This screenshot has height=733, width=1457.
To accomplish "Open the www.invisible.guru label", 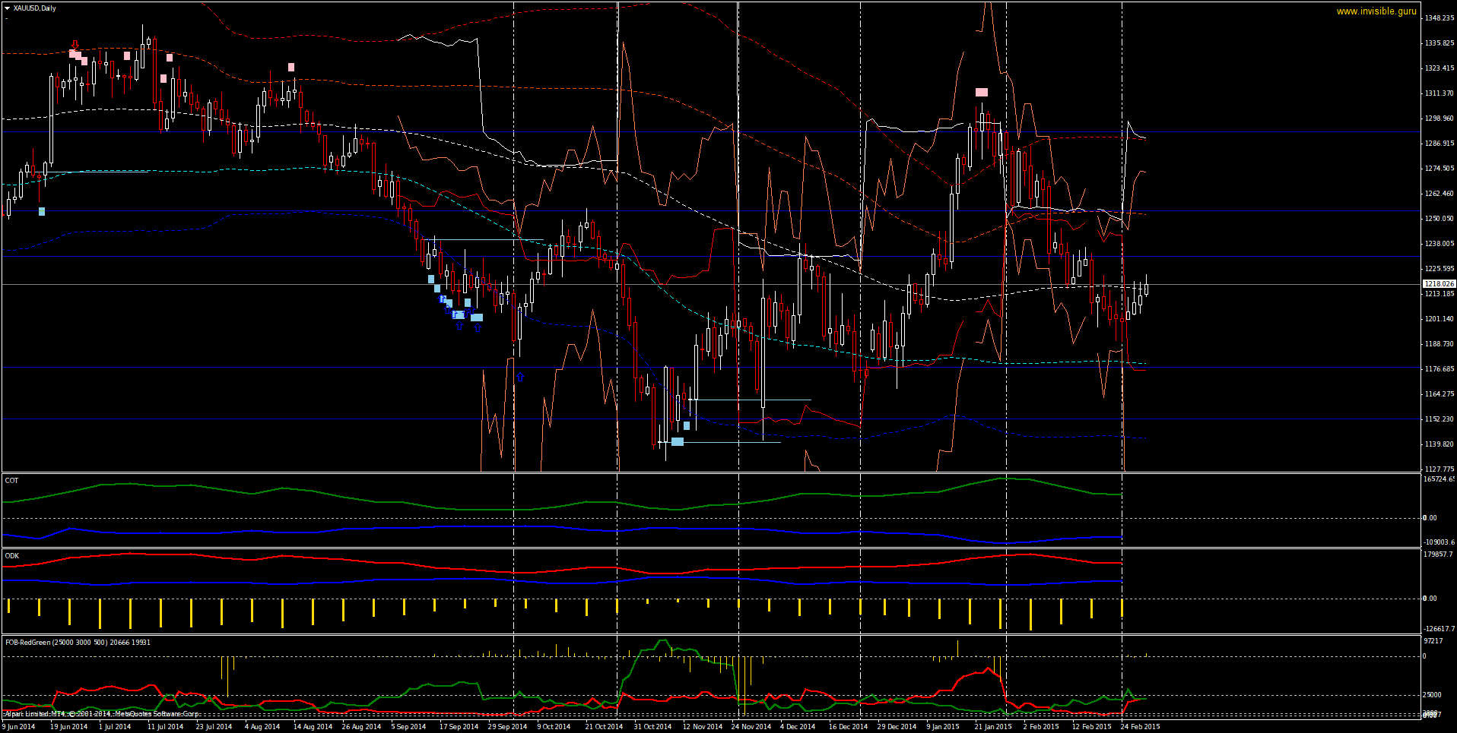I will tap(1376, 11).
